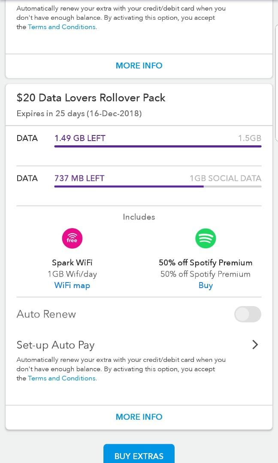This screenshot has width=278, height=463.
Task: Select the 737 MB LEFT label
Action: 79,178
